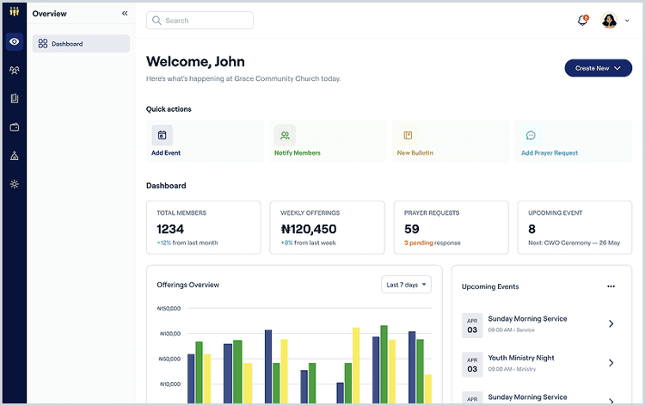The height and width of the screenshot is (406, 645).
Task: Click the search magnifier icon
Action: click(x=157, y=21)
